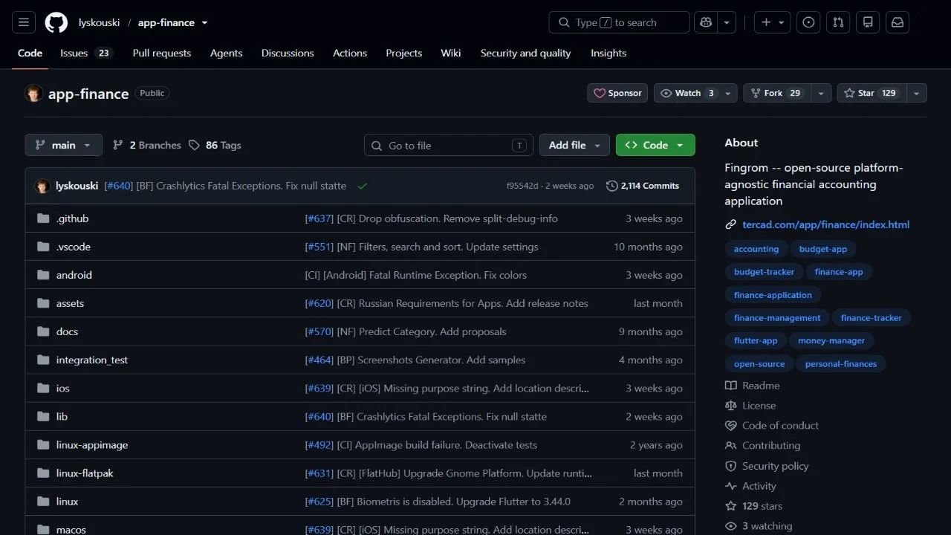Go to GitHub home via Octocat logo

[56, 22]
